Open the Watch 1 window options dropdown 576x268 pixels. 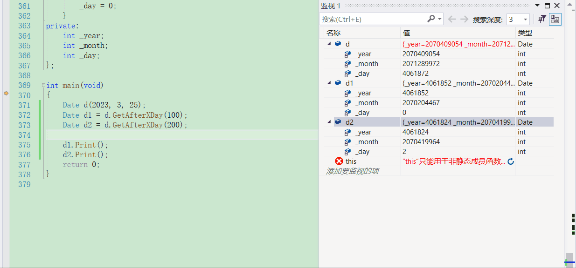pos(537,6)
